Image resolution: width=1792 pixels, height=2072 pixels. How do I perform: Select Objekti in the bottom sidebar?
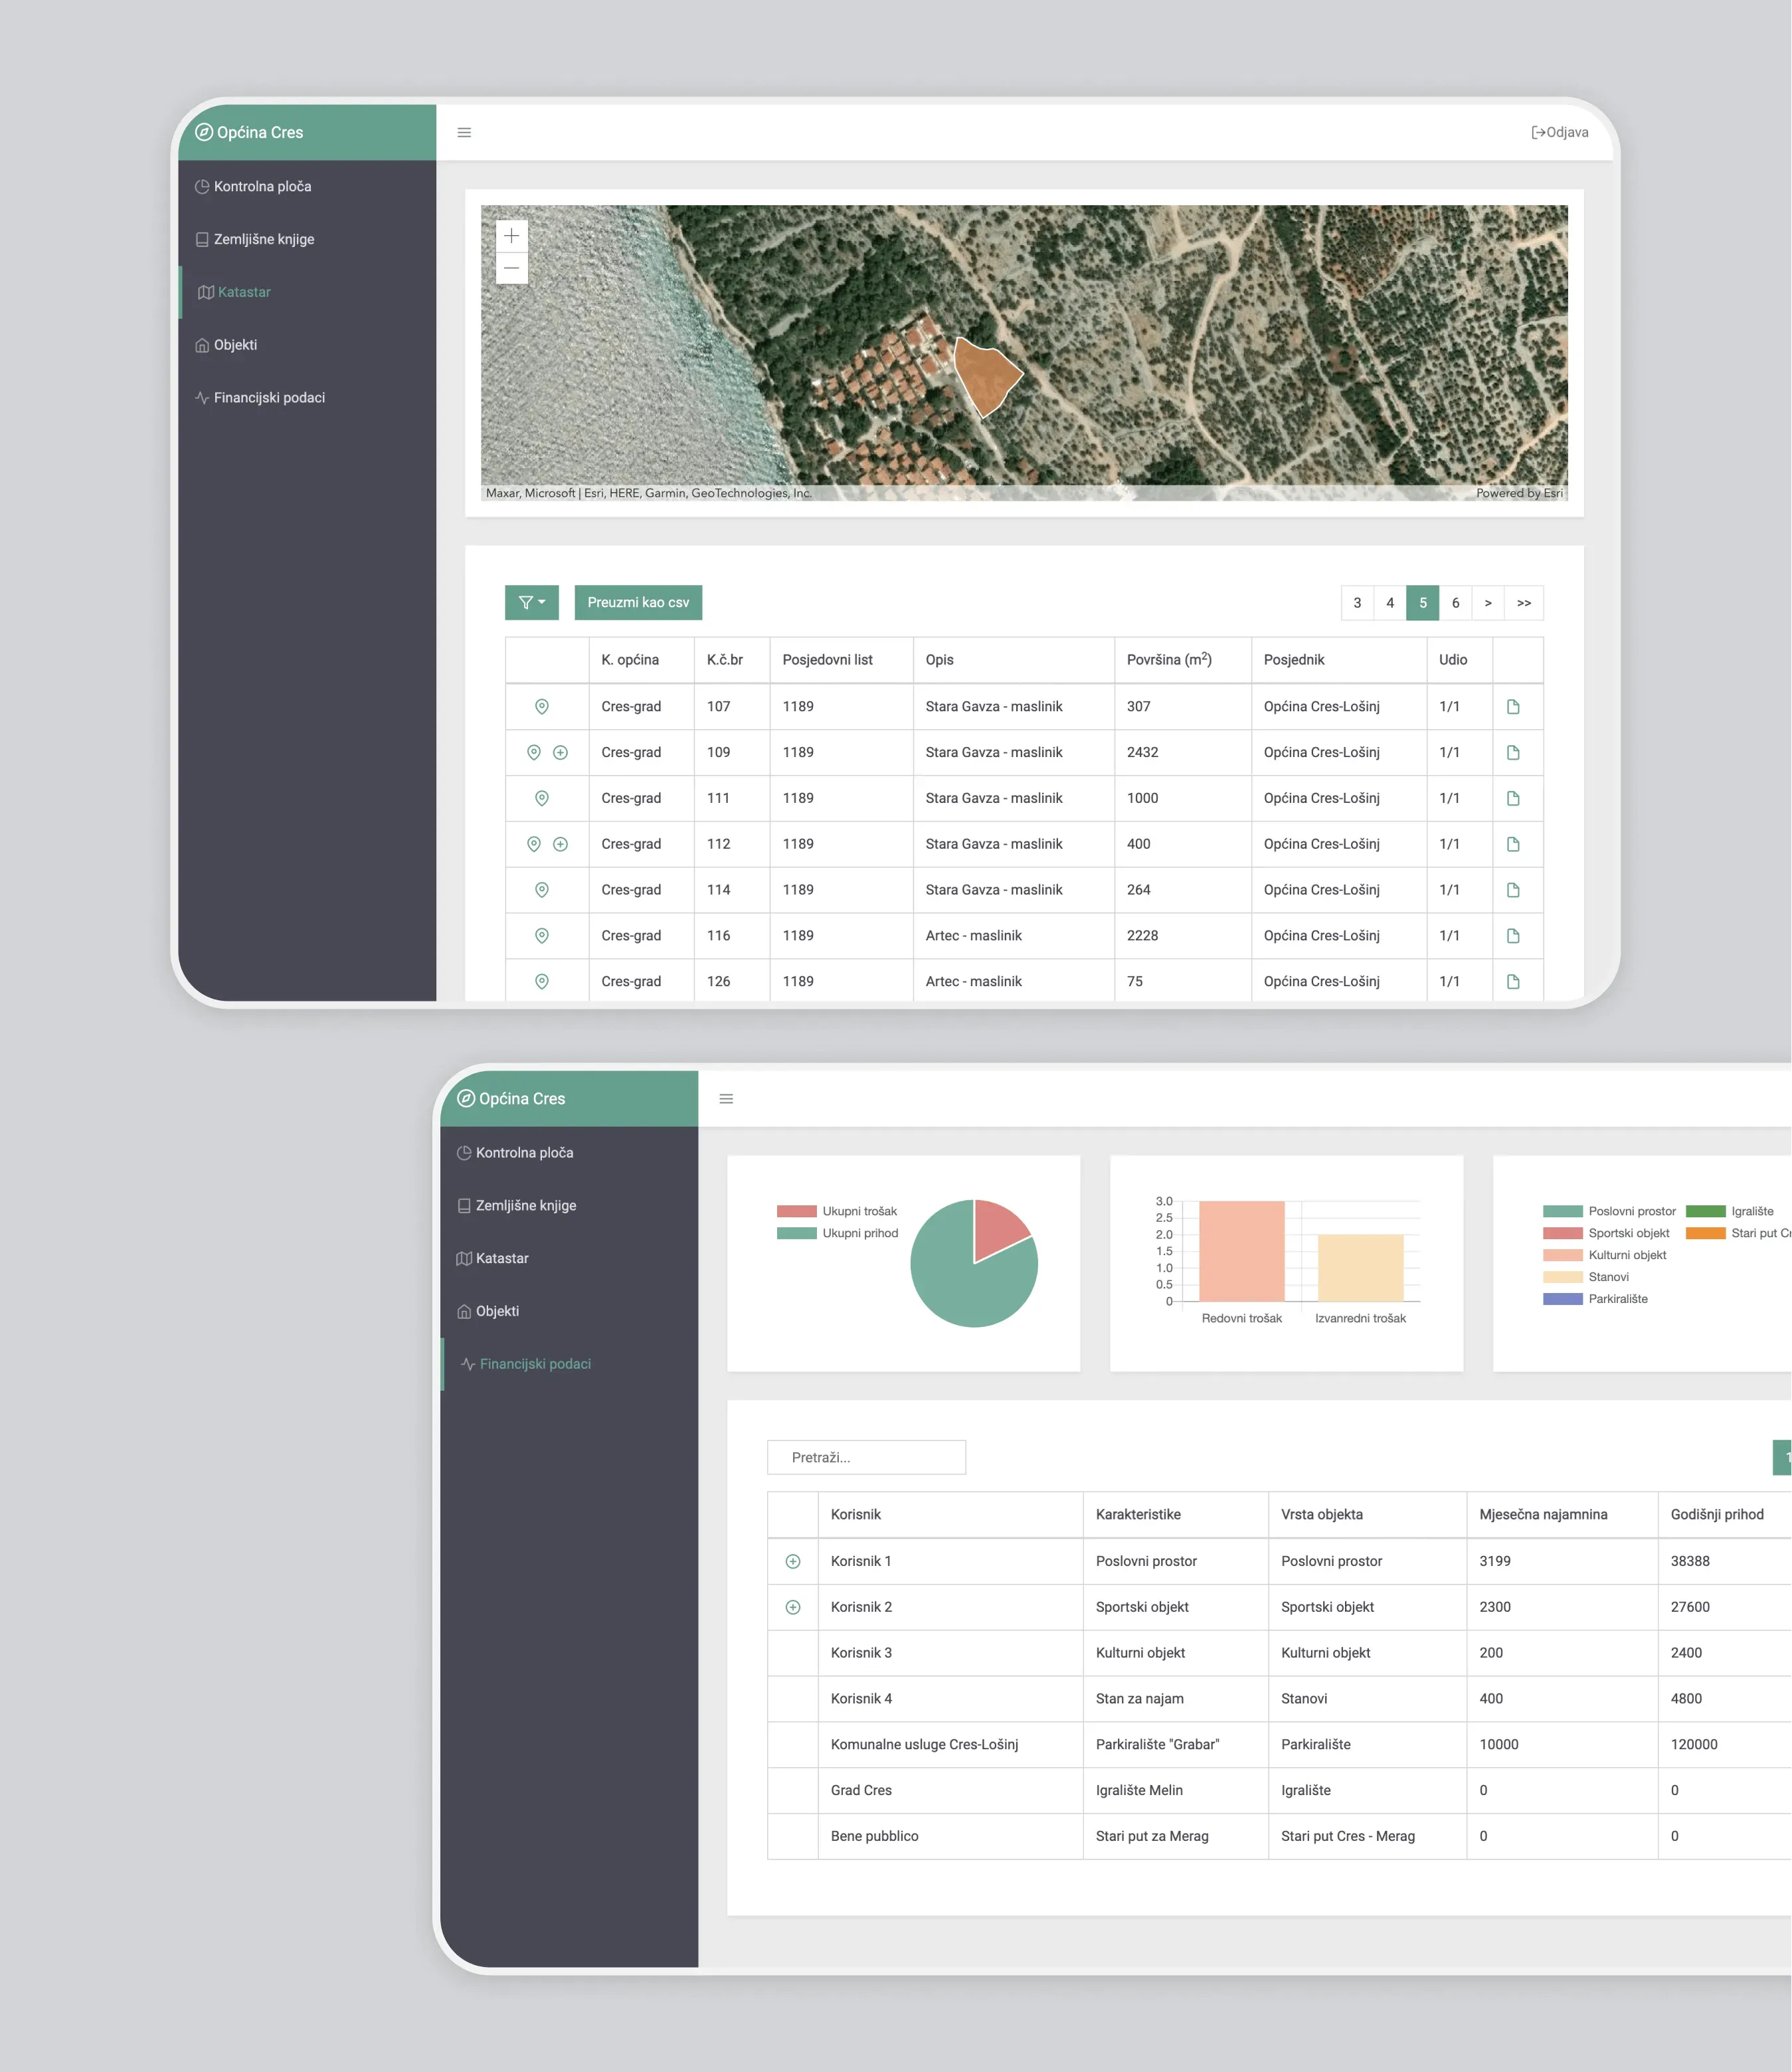[496, 1311]
